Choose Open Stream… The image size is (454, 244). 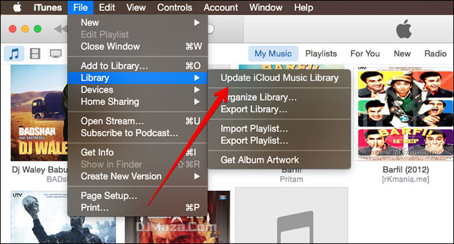tap(137, 121)
